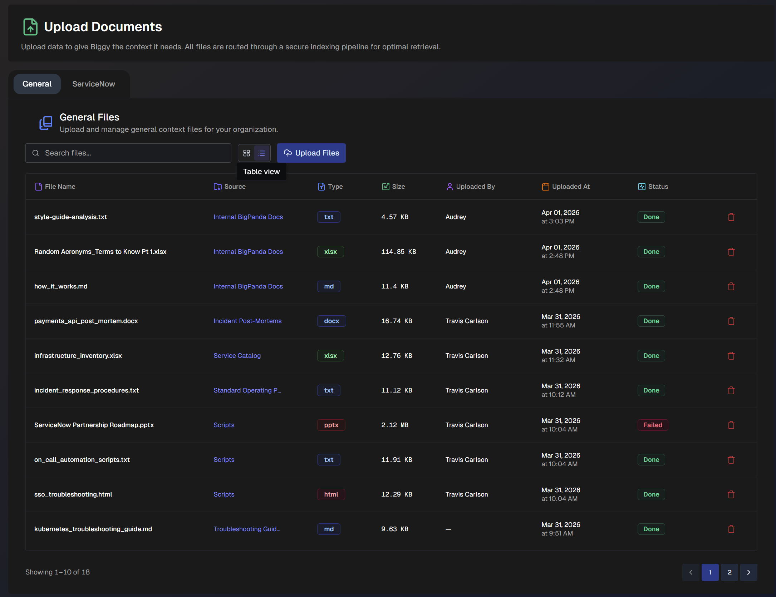Click the Upload Files button
The height and width of the screenshot is (597, 776).
pos(311,153)
